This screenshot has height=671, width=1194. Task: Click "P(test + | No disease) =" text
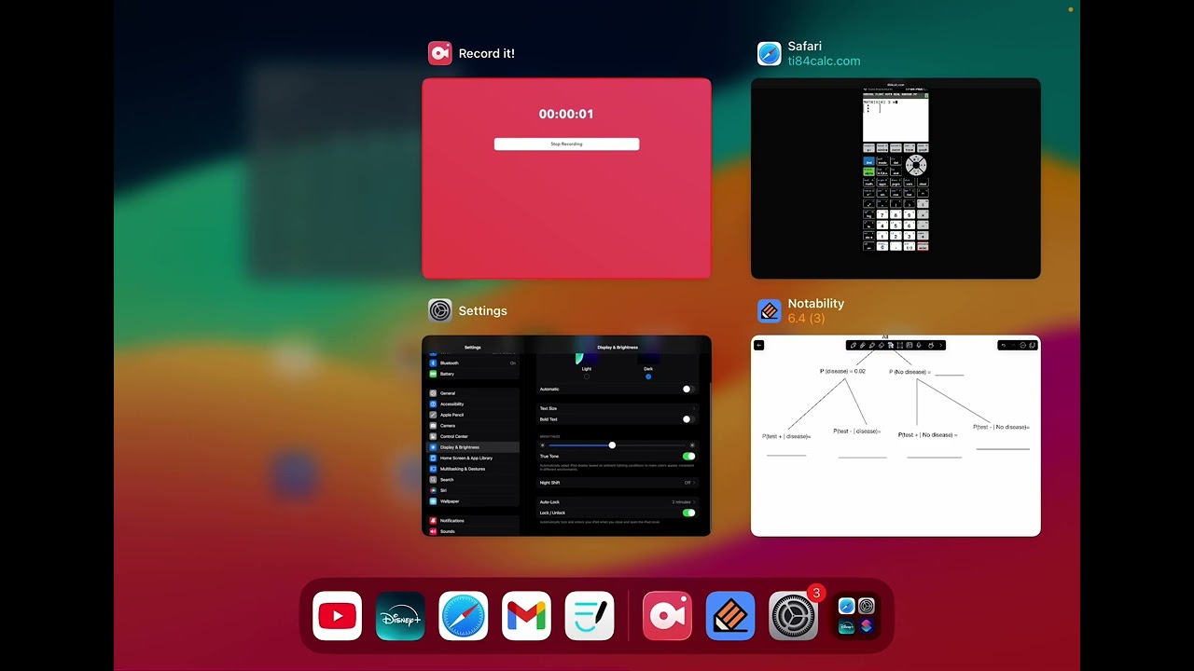click(x=927, y=434)
